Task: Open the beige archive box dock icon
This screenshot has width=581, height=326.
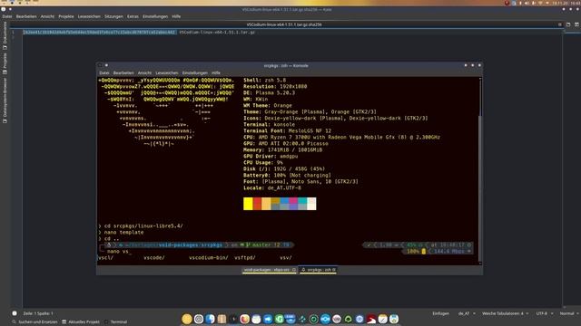Action: click(x=222, y=319)
